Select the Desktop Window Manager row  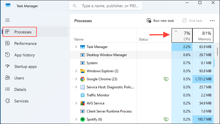[x=142, y=55]
